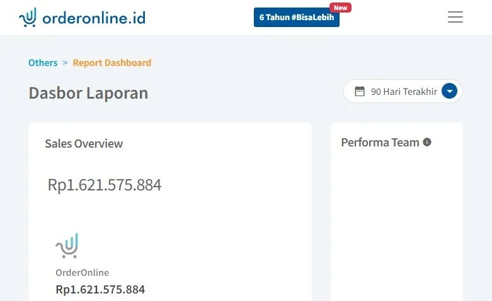
Task: Click the 6 Tahun #BisaLebih banner
Action: pyautogui.click(x=296, y=18)
